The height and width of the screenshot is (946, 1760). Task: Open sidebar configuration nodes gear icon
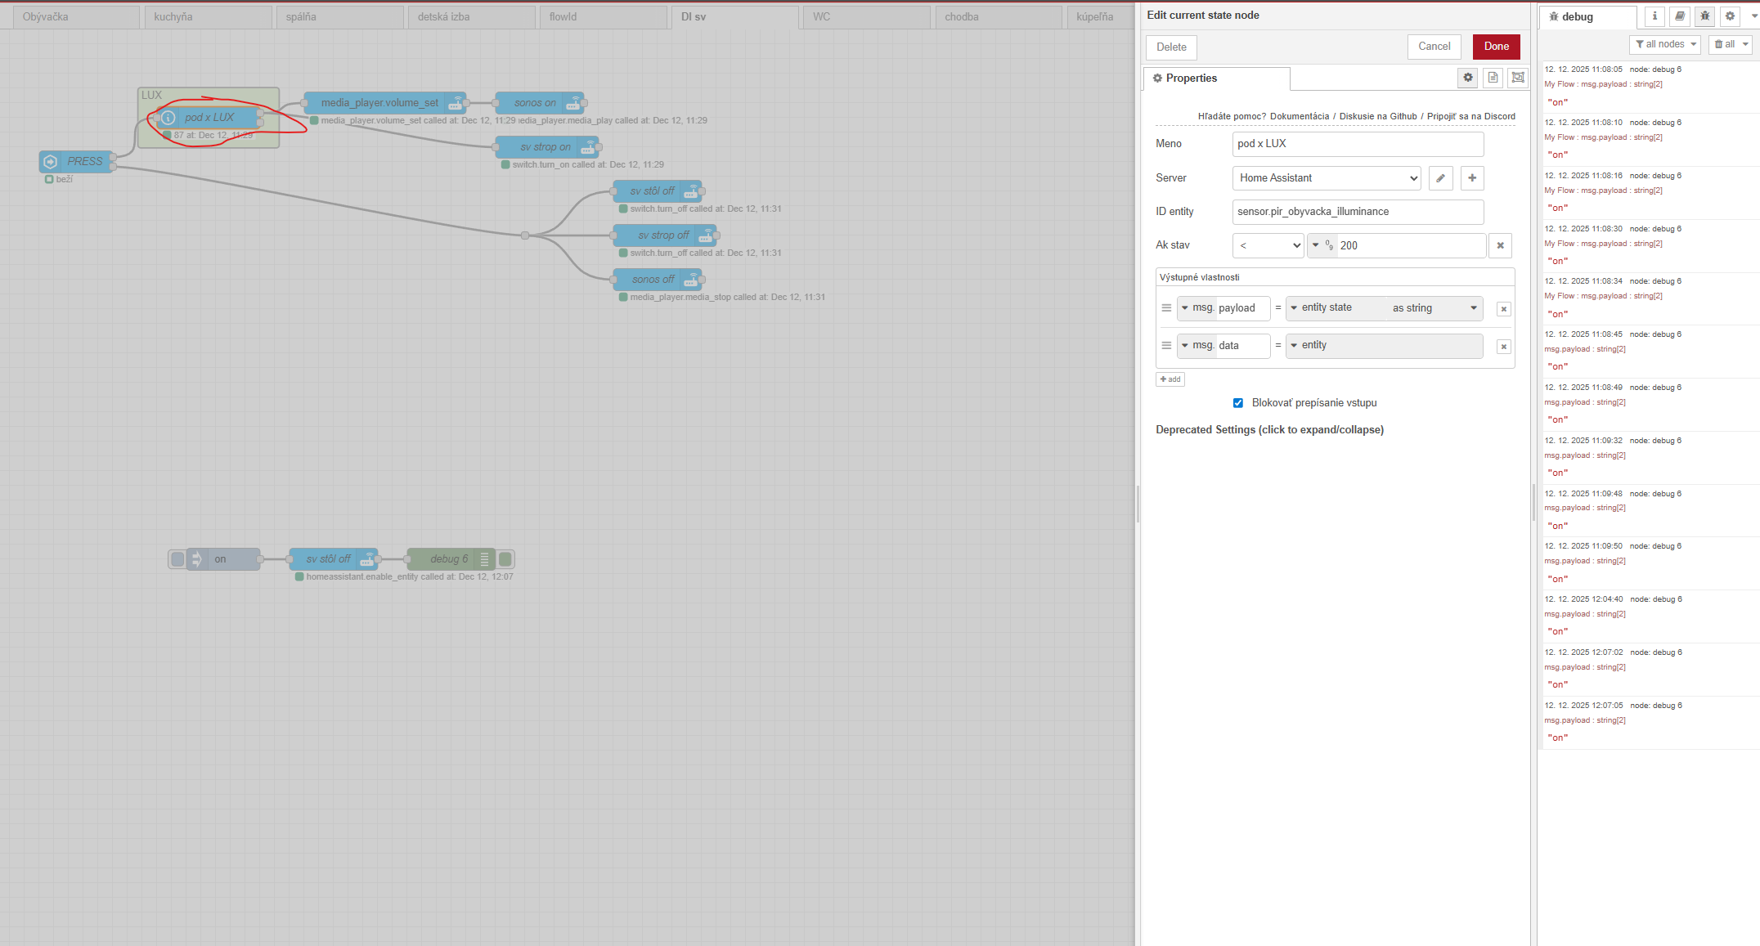point(1730,16)
